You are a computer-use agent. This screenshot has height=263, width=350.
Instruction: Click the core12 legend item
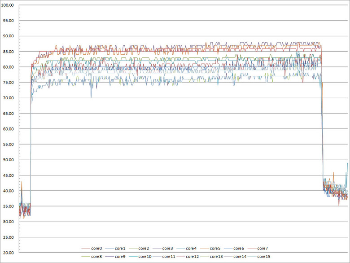pos(188,257)
